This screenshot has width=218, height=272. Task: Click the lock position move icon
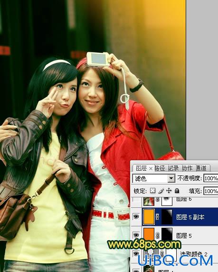tap(169, 191)
